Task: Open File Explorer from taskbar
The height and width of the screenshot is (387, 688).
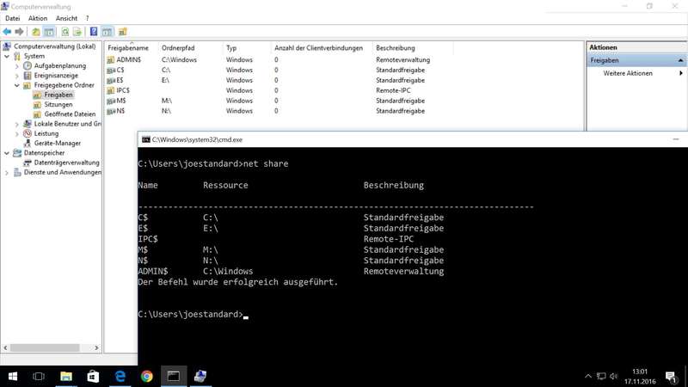Action: [x=66, y=377]
